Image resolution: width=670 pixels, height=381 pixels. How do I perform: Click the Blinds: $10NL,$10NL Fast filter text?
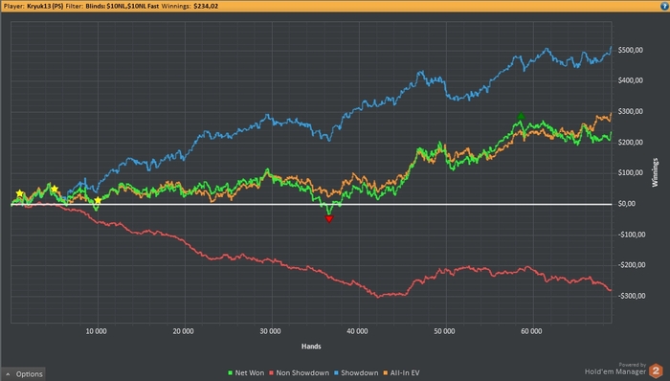[123, 6]
